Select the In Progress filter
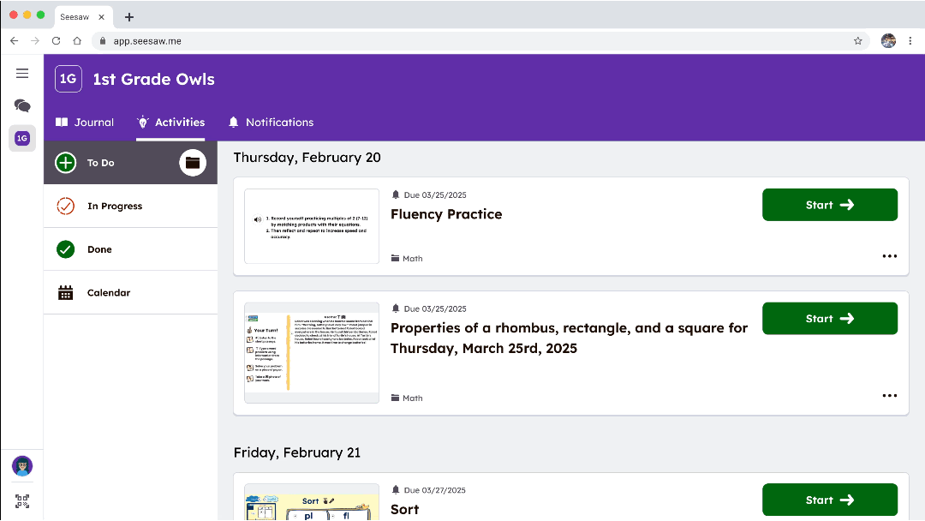925x521 pixels. 115,206
